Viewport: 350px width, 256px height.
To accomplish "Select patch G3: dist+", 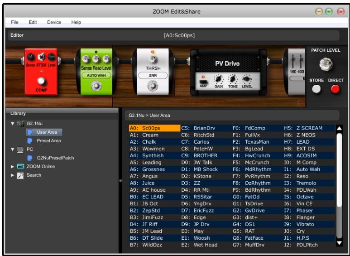I will coord(257,217).
